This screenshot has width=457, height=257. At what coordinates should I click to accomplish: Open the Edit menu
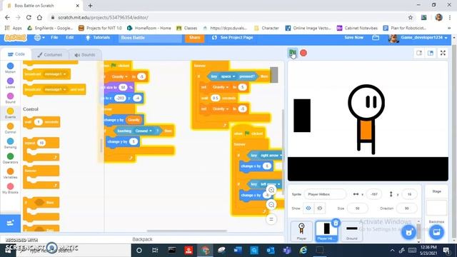coord(70,38)
